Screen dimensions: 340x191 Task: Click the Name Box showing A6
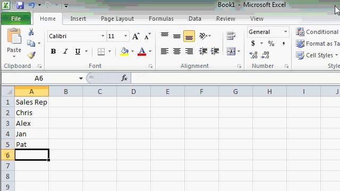point(39,78)
